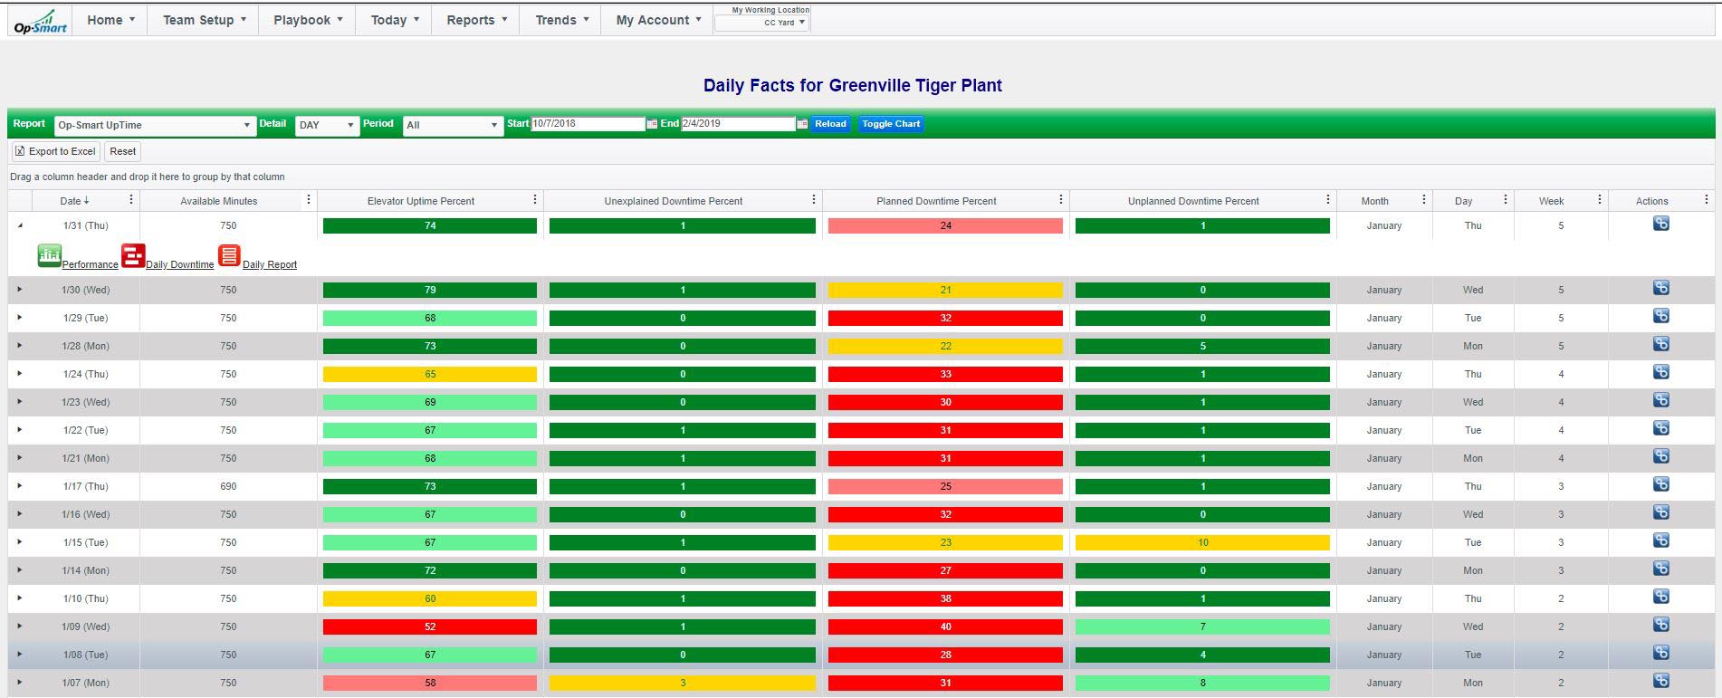Viewport: 1722px width, 698px height.
Task: Toggle the chart display
Action: pos(890,124)
